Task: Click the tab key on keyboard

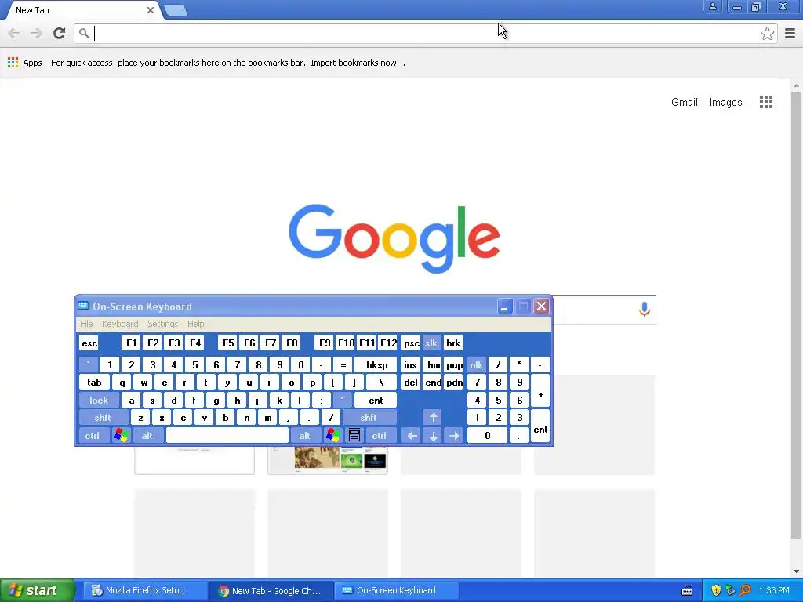Action: [x=94, y=383]
